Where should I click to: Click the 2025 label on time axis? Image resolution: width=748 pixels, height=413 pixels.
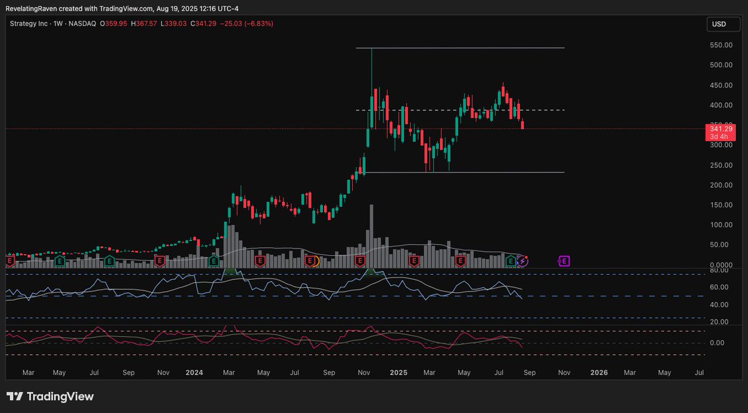coord(398,373)
